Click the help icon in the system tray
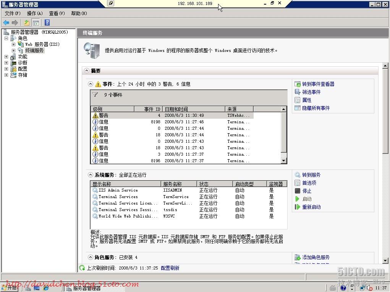The height and width of the screenshot is (292, 390). 343,288
